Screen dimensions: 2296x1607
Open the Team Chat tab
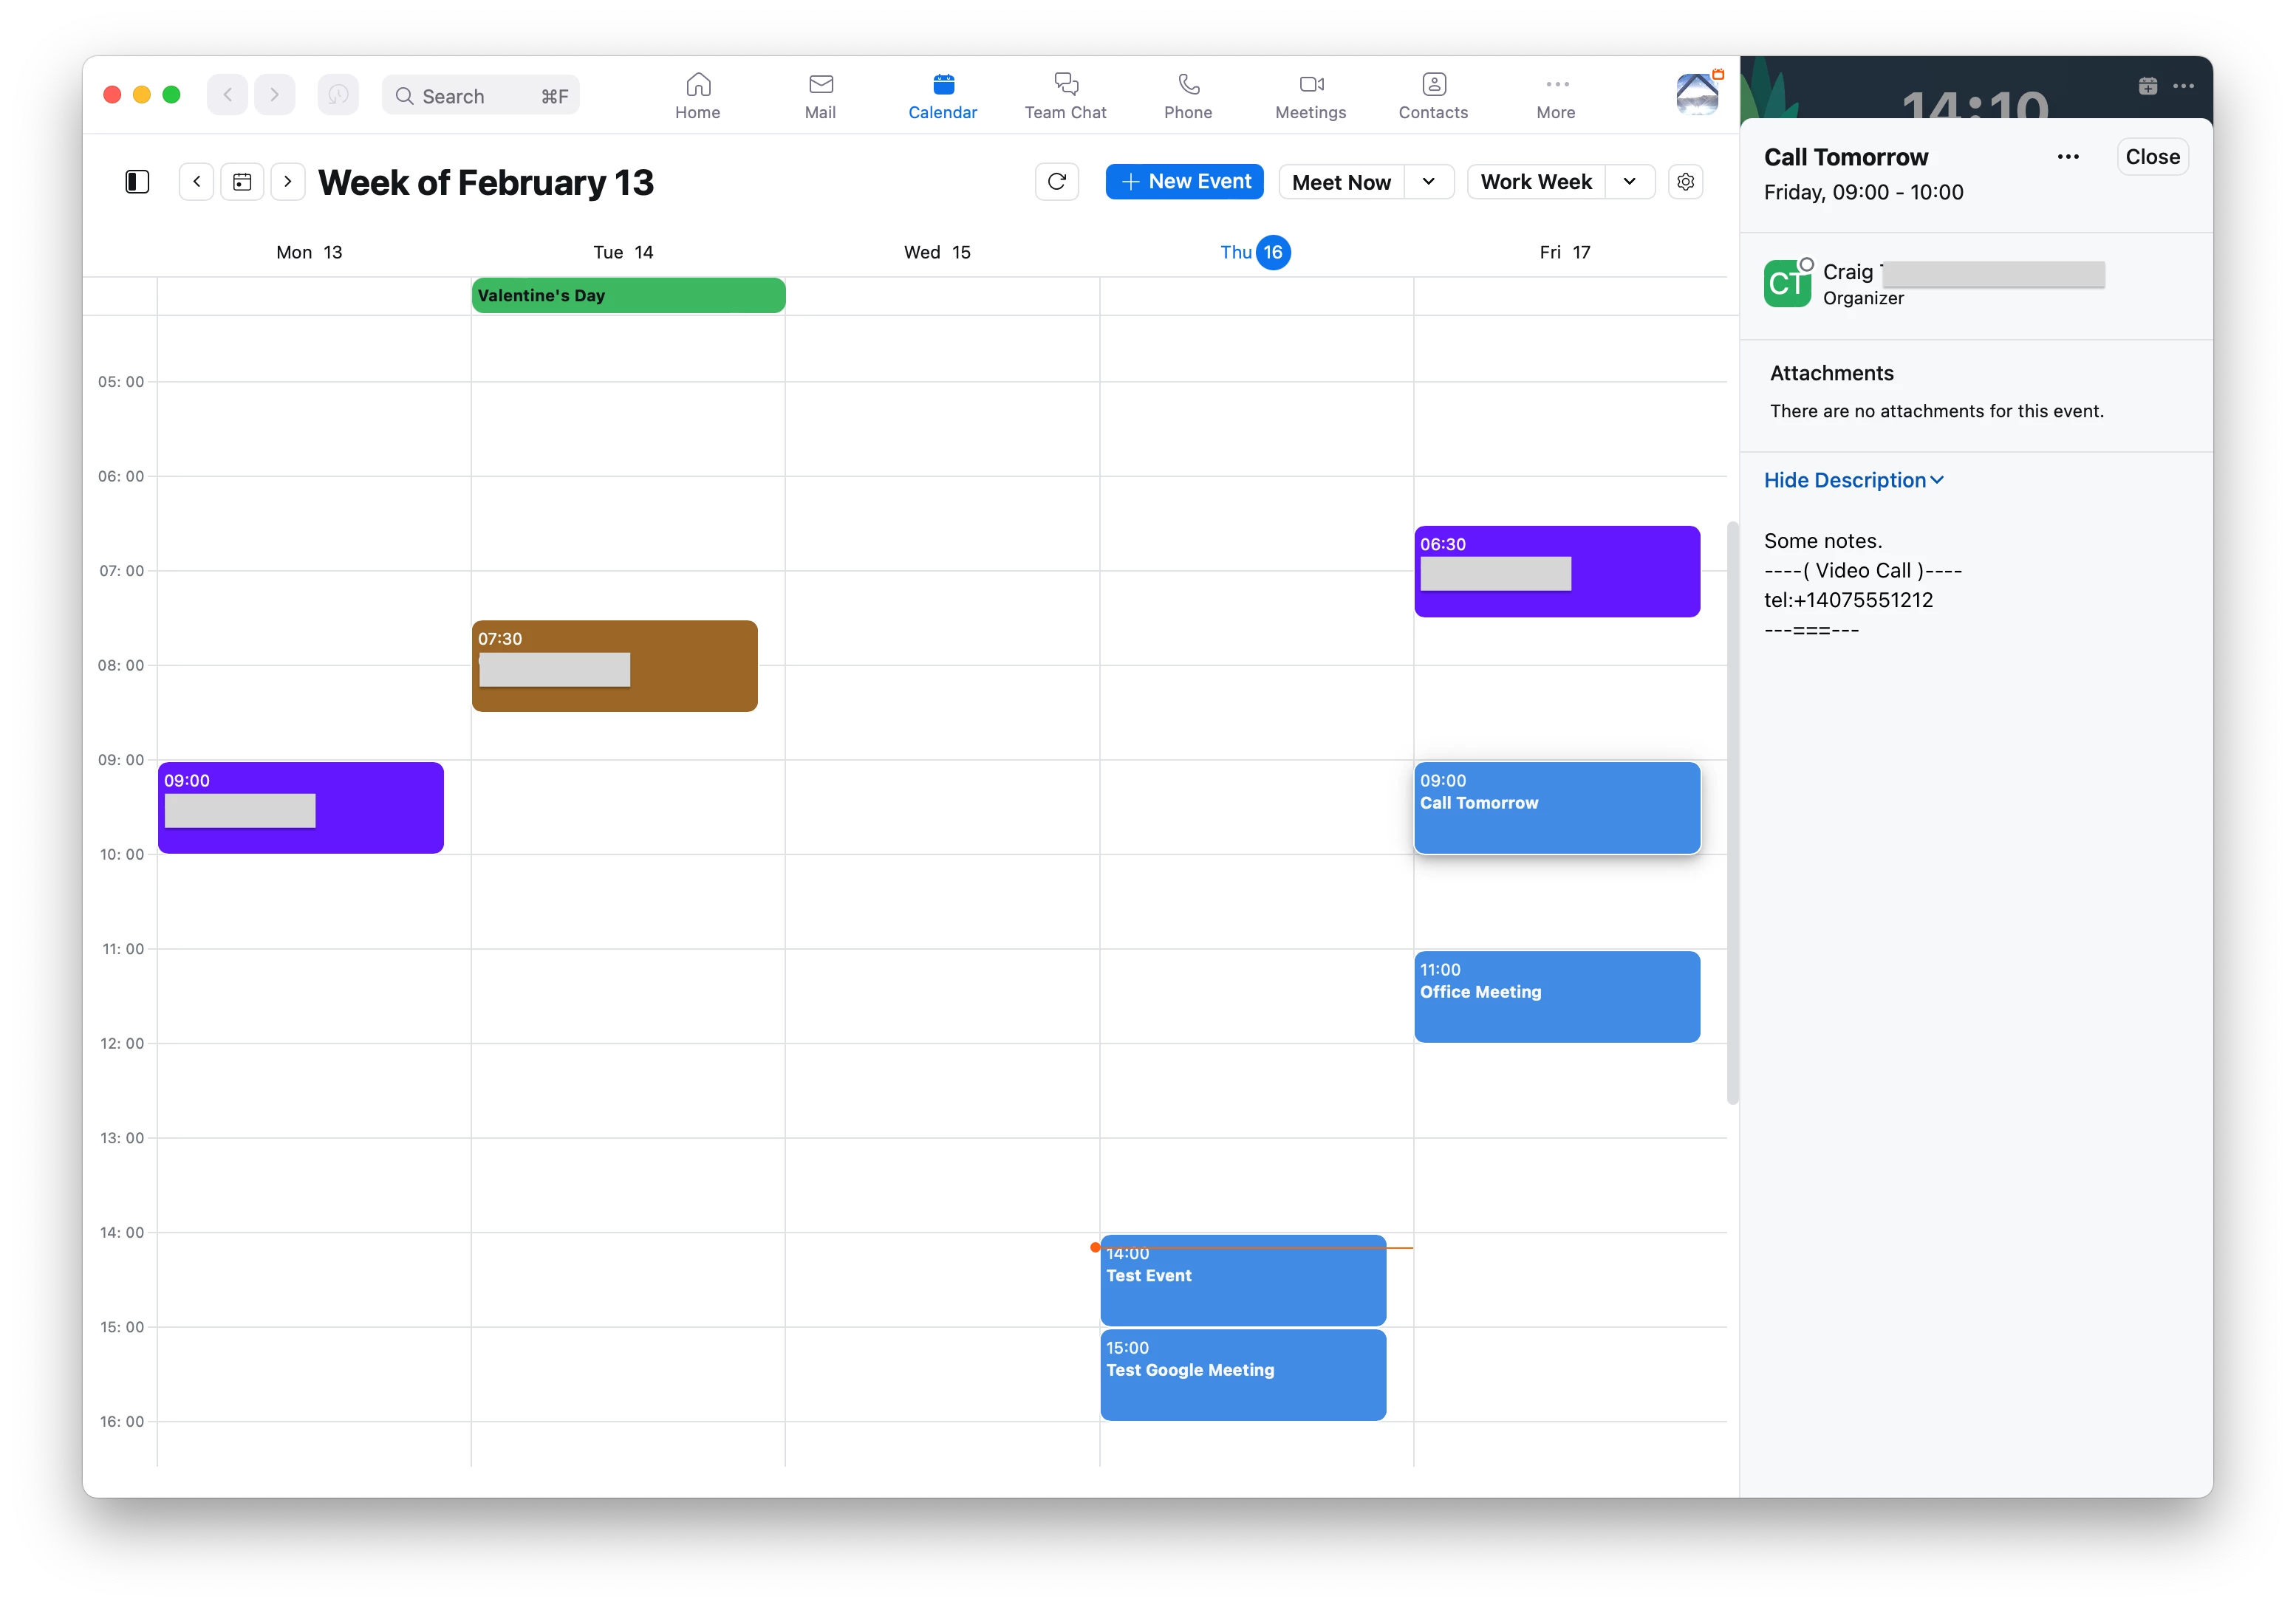pyautogui.click(x=1065, y=96)
